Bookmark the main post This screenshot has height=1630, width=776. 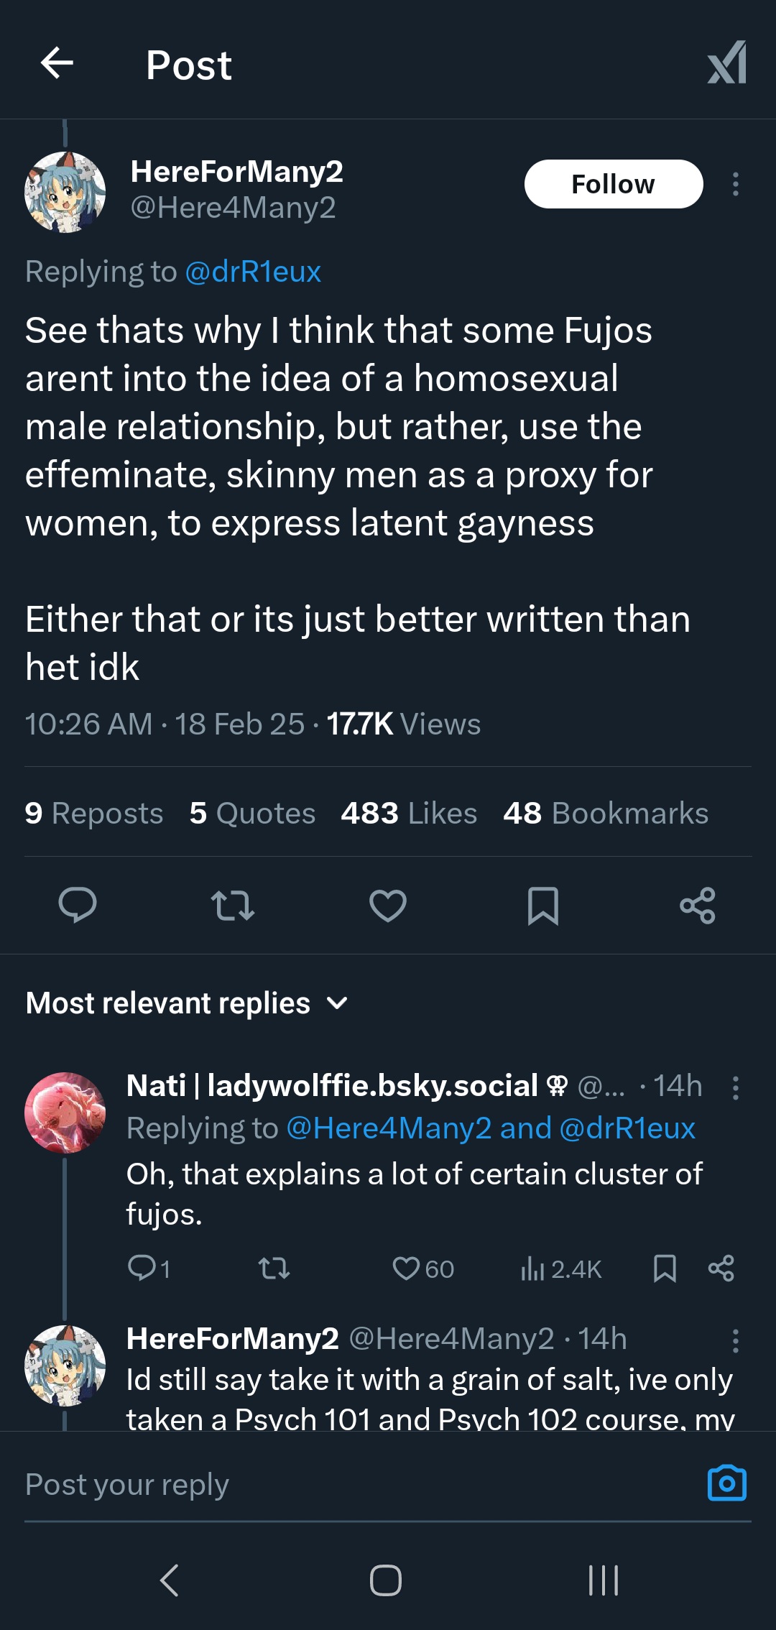click(543, 905)
